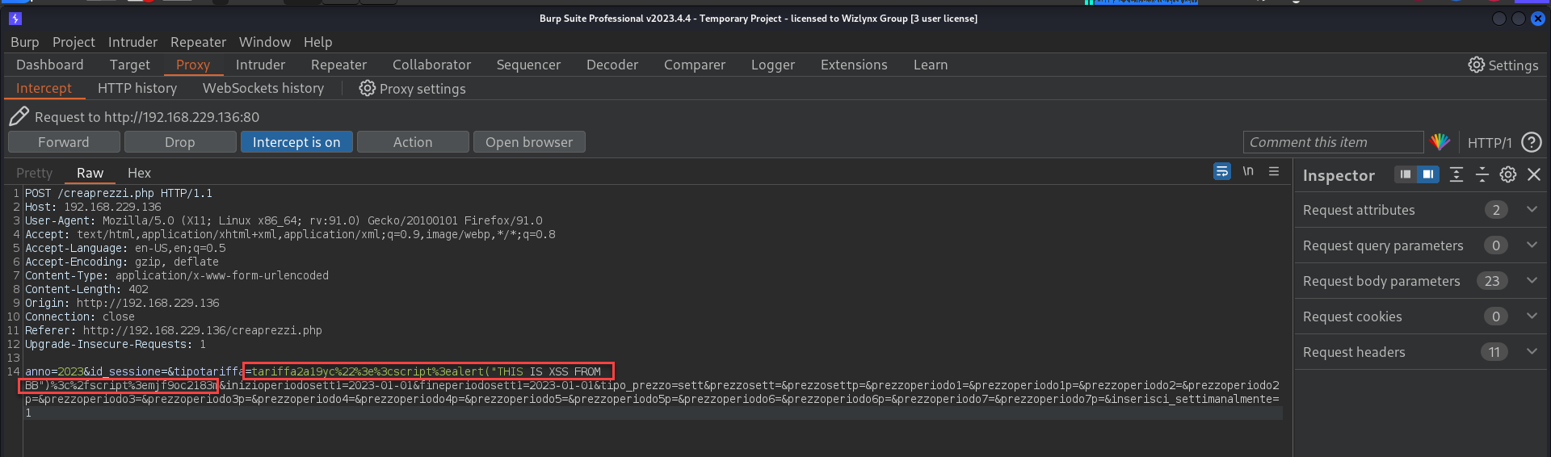This screenshot has width=1551, height=457.
Task: Open the Intruder menu in menu bar
Action: (132, 42)
